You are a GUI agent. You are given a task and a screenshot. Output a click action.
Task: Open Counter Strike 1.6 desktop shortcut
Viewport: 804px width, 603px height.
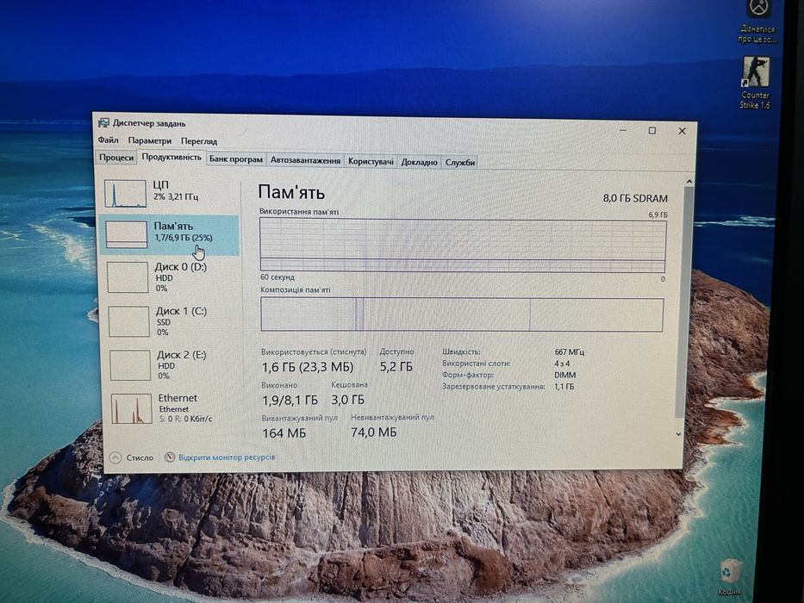click(x=755, y=83)
